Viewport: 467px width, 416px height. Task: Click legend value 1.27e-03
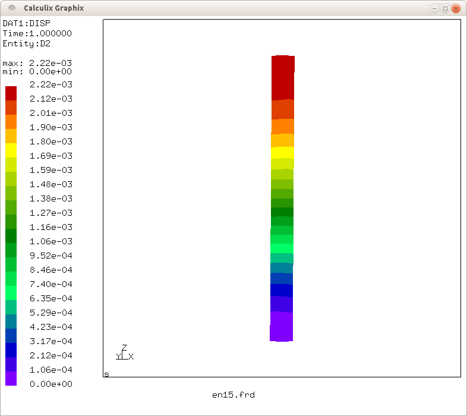click(51, 213)
